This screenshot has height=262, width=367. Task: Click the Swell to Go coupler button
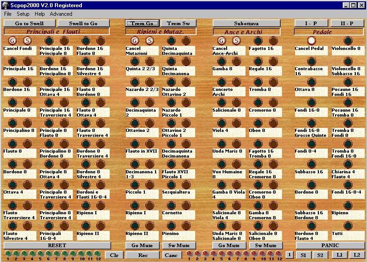pyautogui.click(x=84, y=23)
